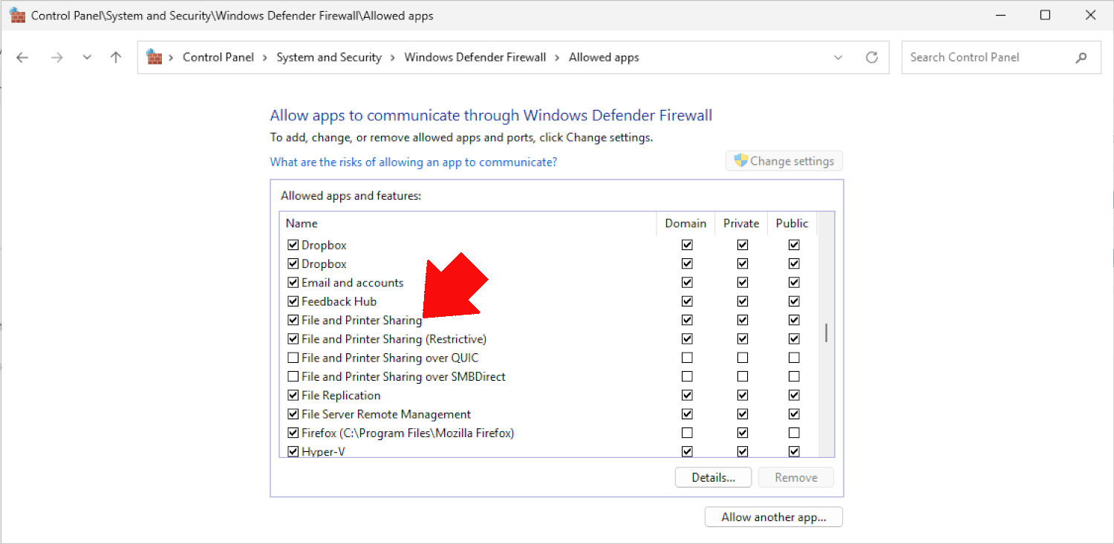The width and height of the screenshot is (1114, 544).
Task: Toggle File and Printer Sharing over QUIC checkbox
Action: (x=293, y=358)
